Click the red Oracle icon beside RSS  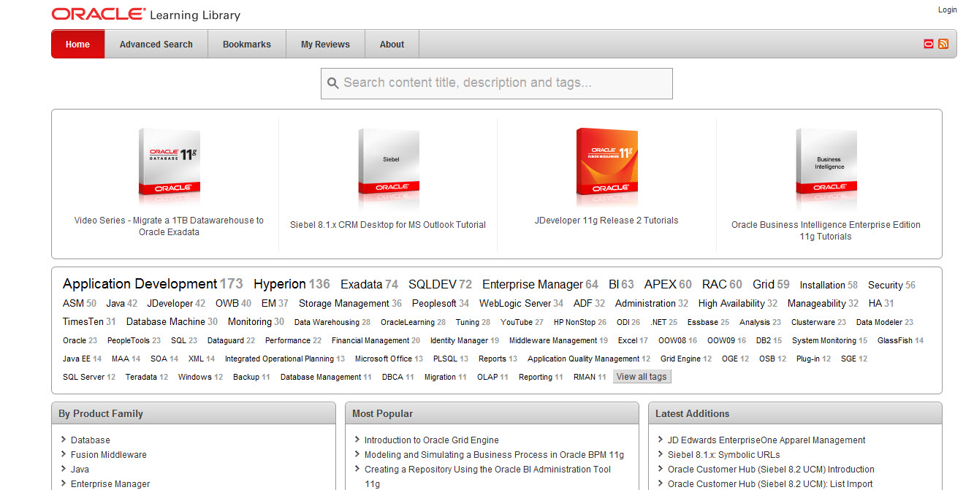click(x=929, y=44)
